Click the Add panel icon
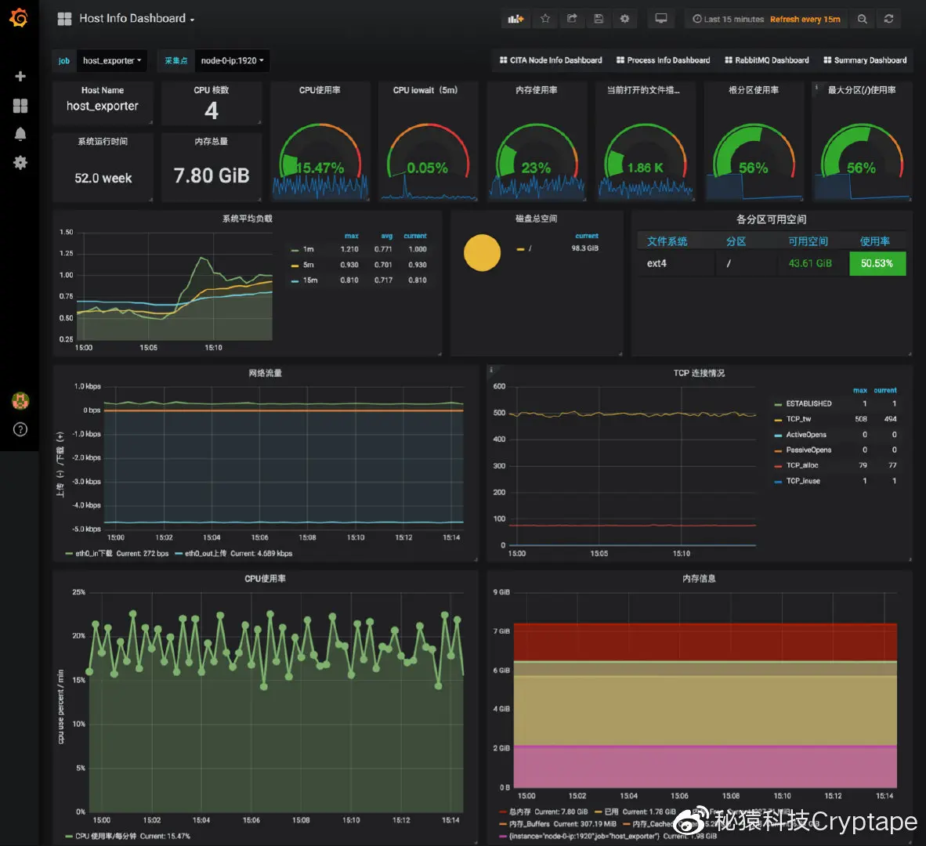Screen dimensions: 926x846 point(515,19)
